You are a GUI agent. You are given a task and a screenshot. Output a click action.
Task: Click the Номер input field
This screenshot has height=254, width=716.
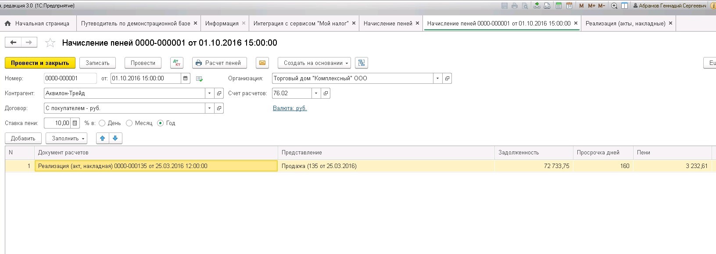pyautogui.click(x=70, y=79)
